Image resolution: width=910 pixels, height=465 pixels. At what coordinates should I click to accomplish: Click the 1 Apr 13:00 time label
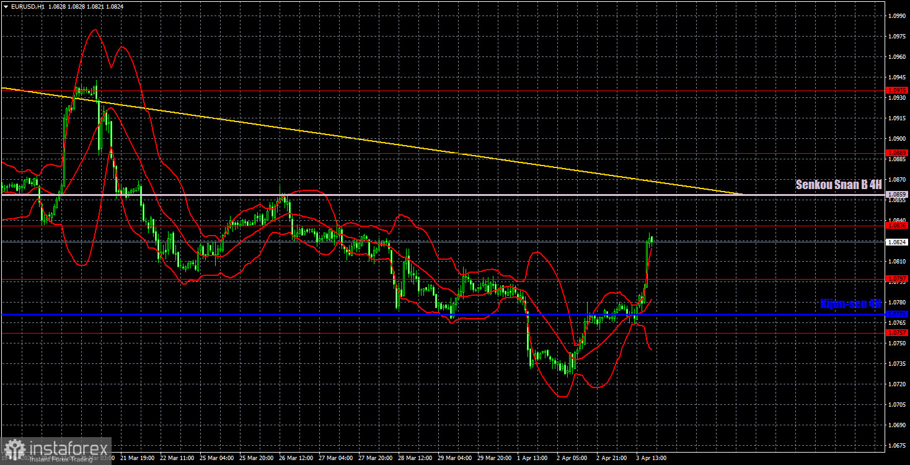532,458
